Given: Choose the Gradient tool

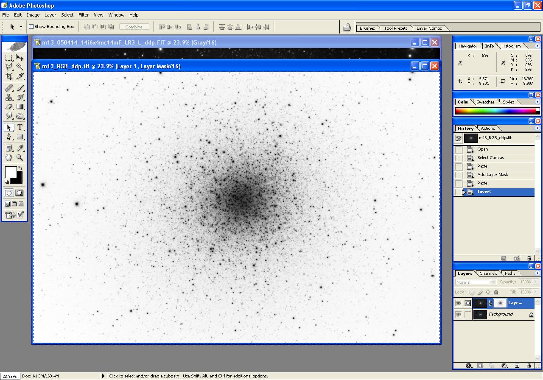Looking at the screenshot, I should [20, 107].
